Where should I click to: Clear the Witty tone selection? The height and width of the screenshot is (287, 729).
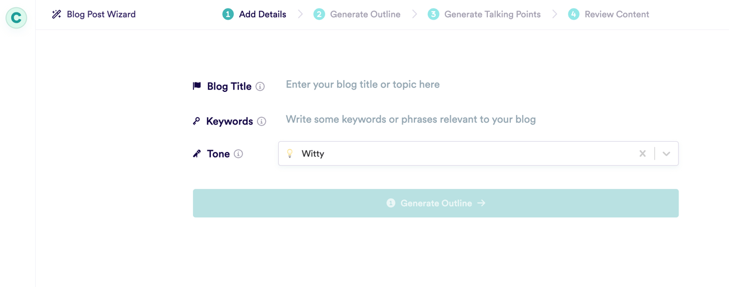pos(643,154)
